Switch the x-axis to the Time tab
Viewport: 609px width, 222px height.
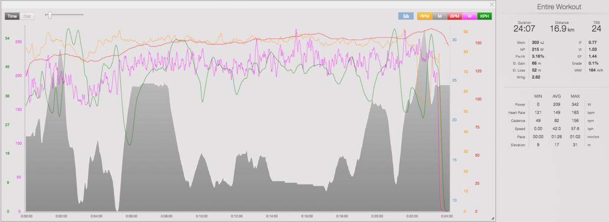(x=13, y=16)
